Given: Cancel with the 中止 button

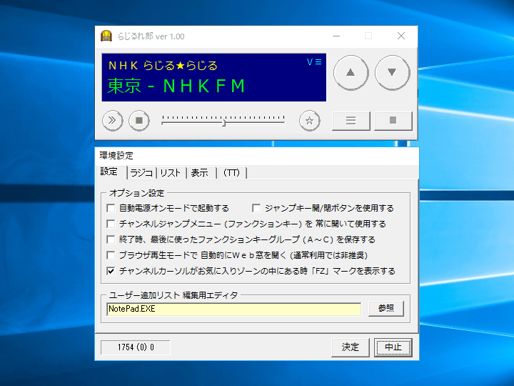Looking at the screenshot, I should coord(393,347).
